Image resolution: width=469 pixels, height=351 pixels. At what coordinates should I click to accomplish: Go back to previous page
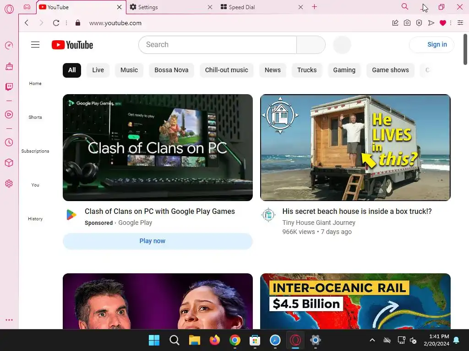coord(27,23)
